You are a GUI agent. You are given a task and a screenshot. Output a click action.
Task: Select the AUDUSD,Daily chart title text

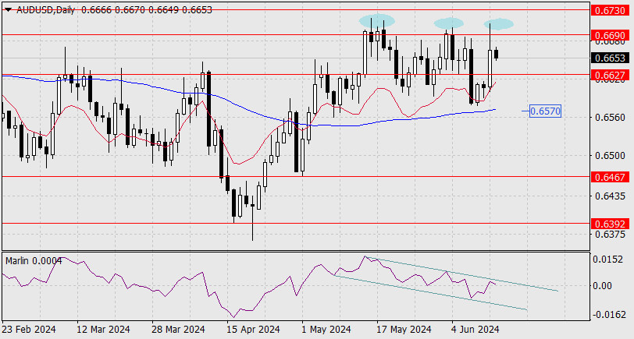point(46,9)
